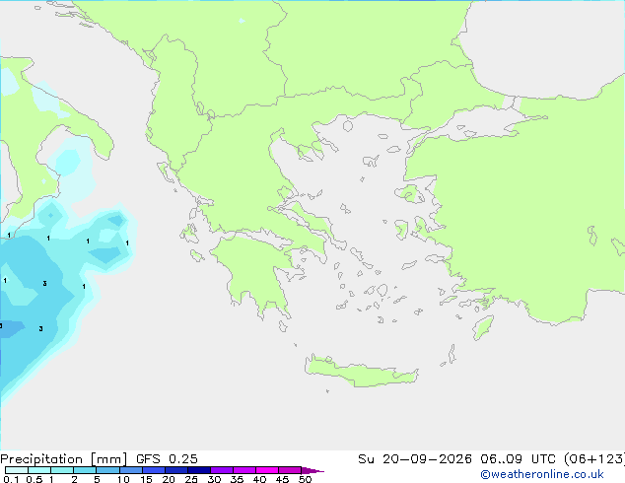Click the number 50 under the legend
The width and height of the screenshot is (625, 483).
pyautogui.click(x=306, y=479)
